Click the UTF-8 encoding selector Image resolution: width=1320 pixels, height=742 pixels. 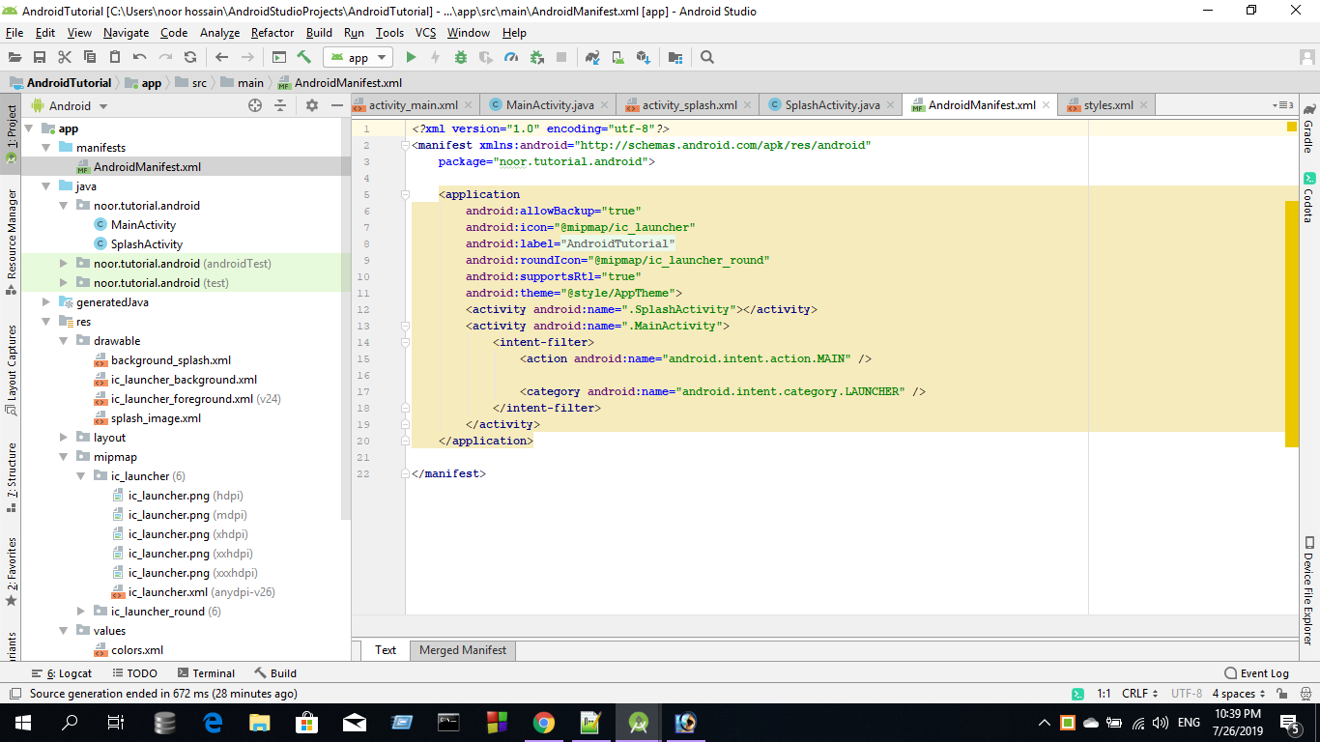1187,694
